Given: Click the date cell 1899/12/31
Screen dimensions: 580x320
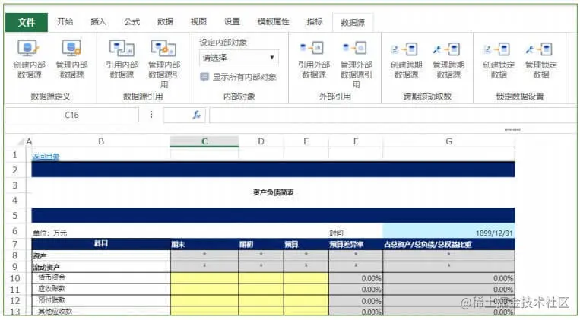Looking at the screenshot, I should pyautogui.click(x=448, y=231).
